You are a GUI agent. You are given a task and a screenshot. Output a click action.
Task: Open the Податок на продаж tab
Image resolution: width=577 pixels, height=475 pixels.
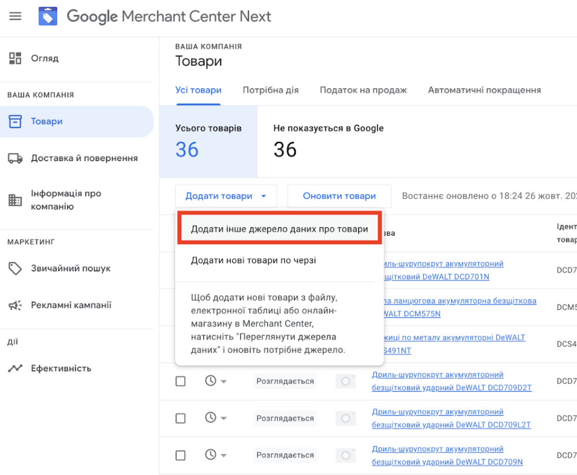[x=363, y=90]
